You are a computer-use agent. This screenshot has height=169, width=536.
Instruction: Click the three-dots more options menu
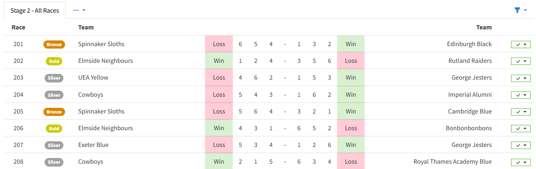tap(79, 10)
